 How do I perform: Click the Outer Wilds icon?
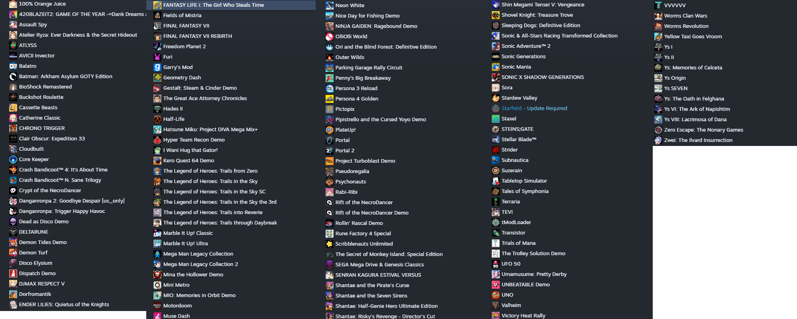(330, 57)
